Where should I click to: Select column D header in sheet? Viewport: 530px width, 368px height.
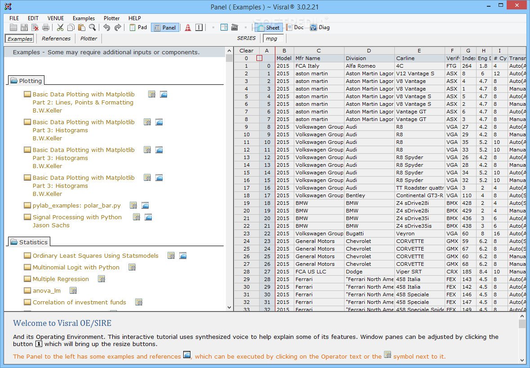(x=369, y=51)
